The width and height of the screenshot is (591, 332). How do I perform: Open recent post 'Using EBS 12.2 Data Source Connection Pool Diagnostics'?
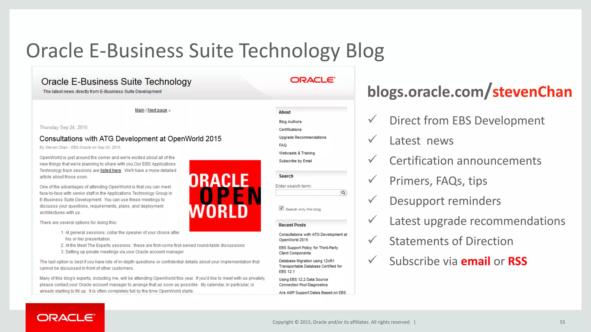pos(303,282)
